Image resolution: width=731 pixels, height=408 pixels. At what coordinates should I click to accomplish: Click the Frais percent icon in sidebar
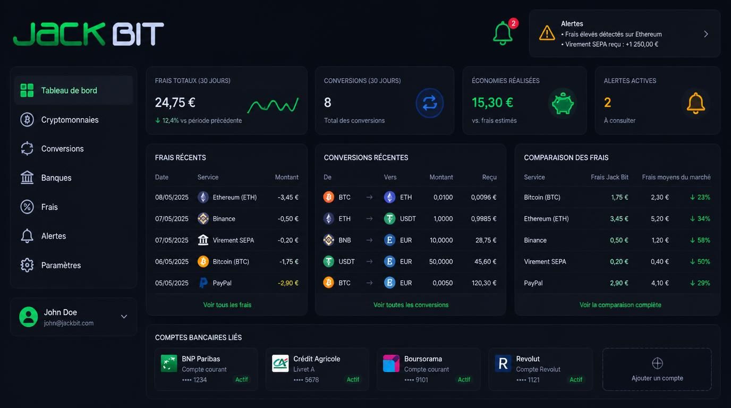pyautogui.click(x=27, y=207)
